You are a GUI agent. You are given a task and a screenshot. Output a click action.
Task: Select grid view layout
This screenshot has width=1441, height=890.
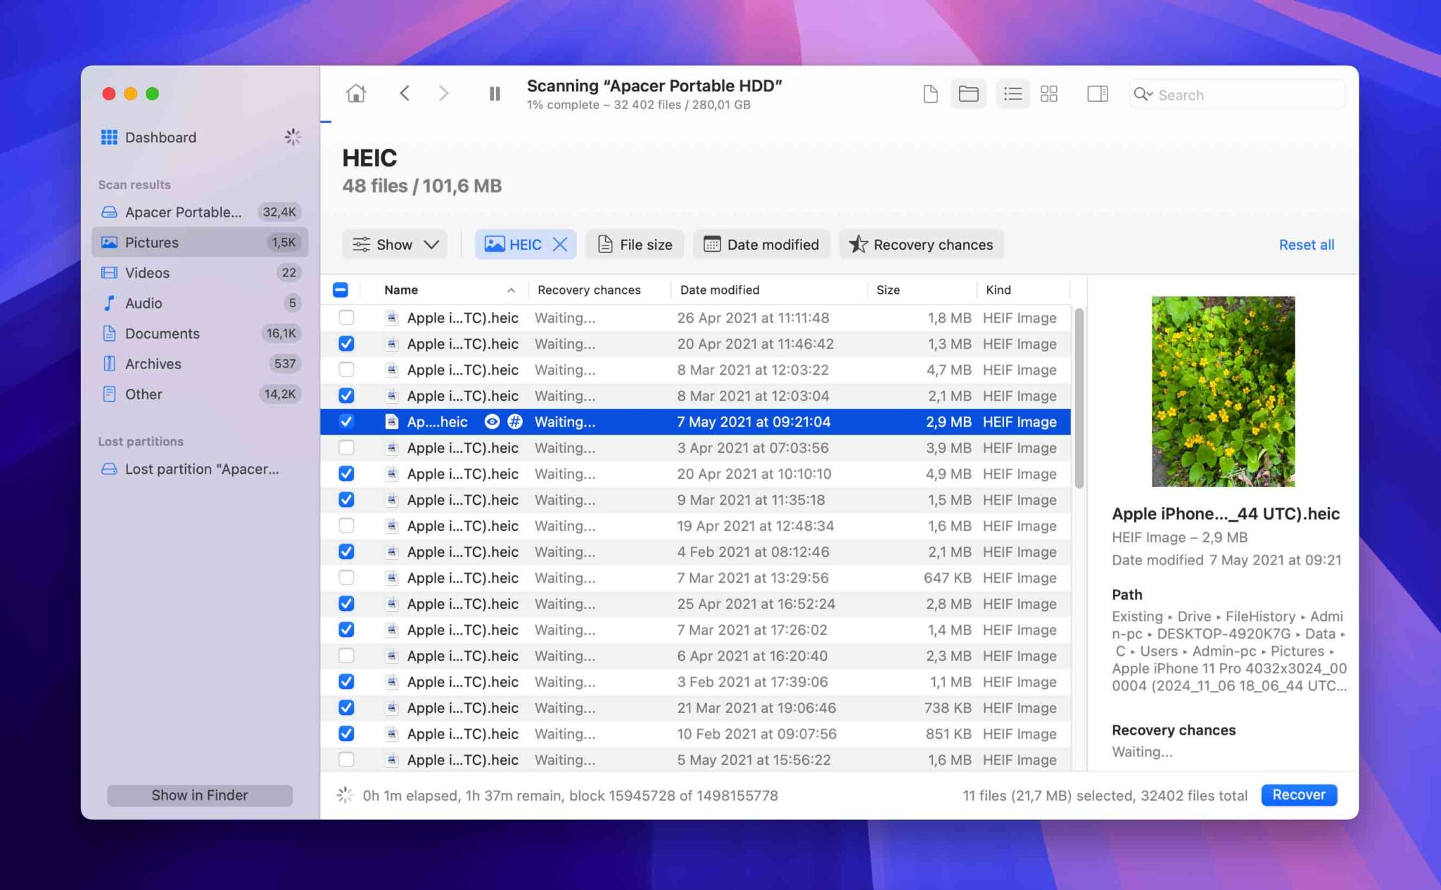coord(1048,94)
